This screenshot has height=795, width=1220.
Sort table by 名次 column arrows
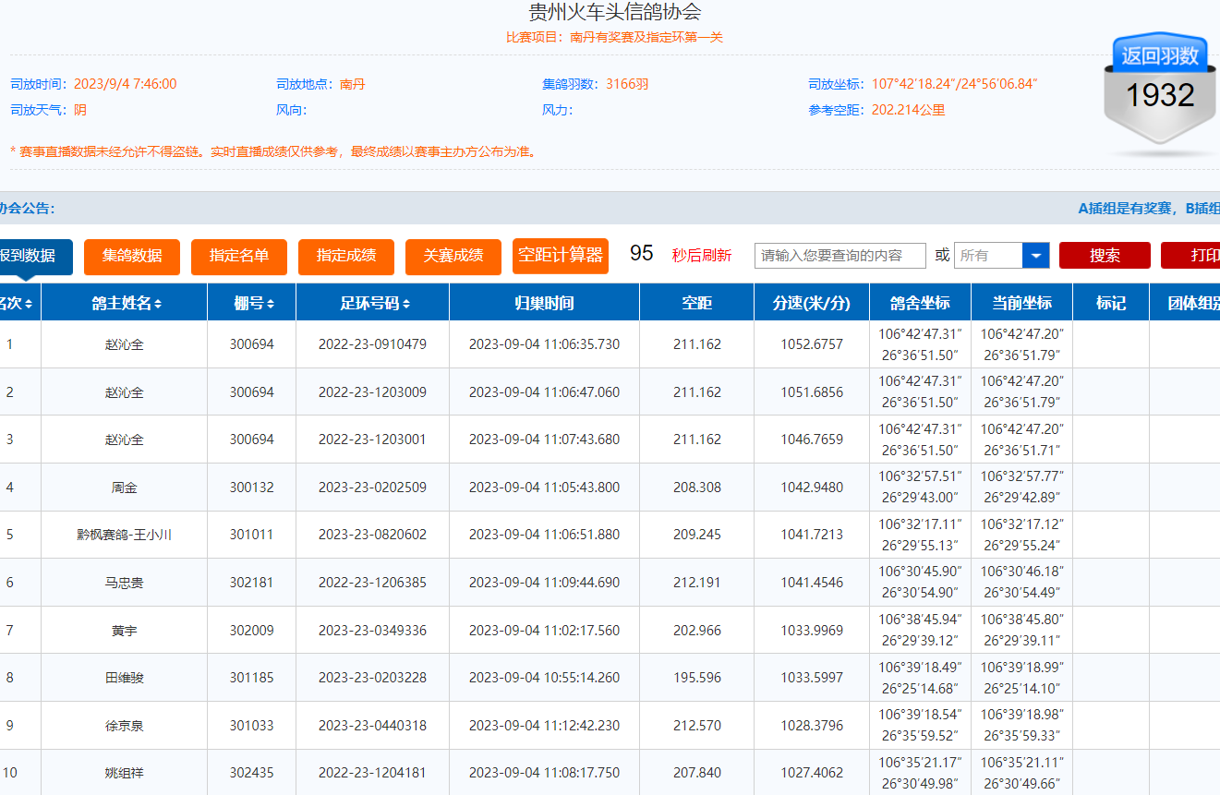tap(29, 304)
